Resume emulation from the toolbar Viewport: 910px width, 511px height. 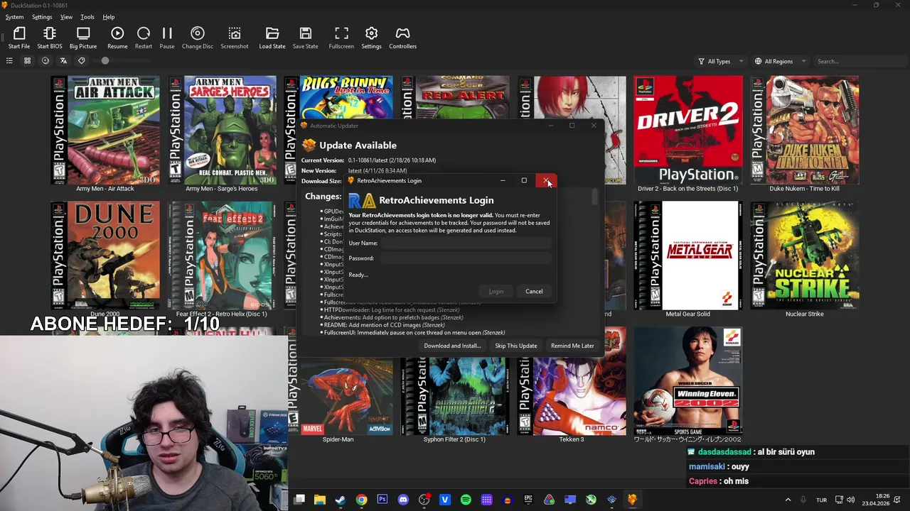tap(117, 38)
